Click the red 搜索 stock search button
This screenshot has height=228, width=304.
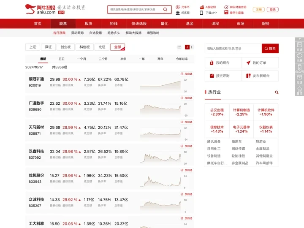(x=270, y=49)
